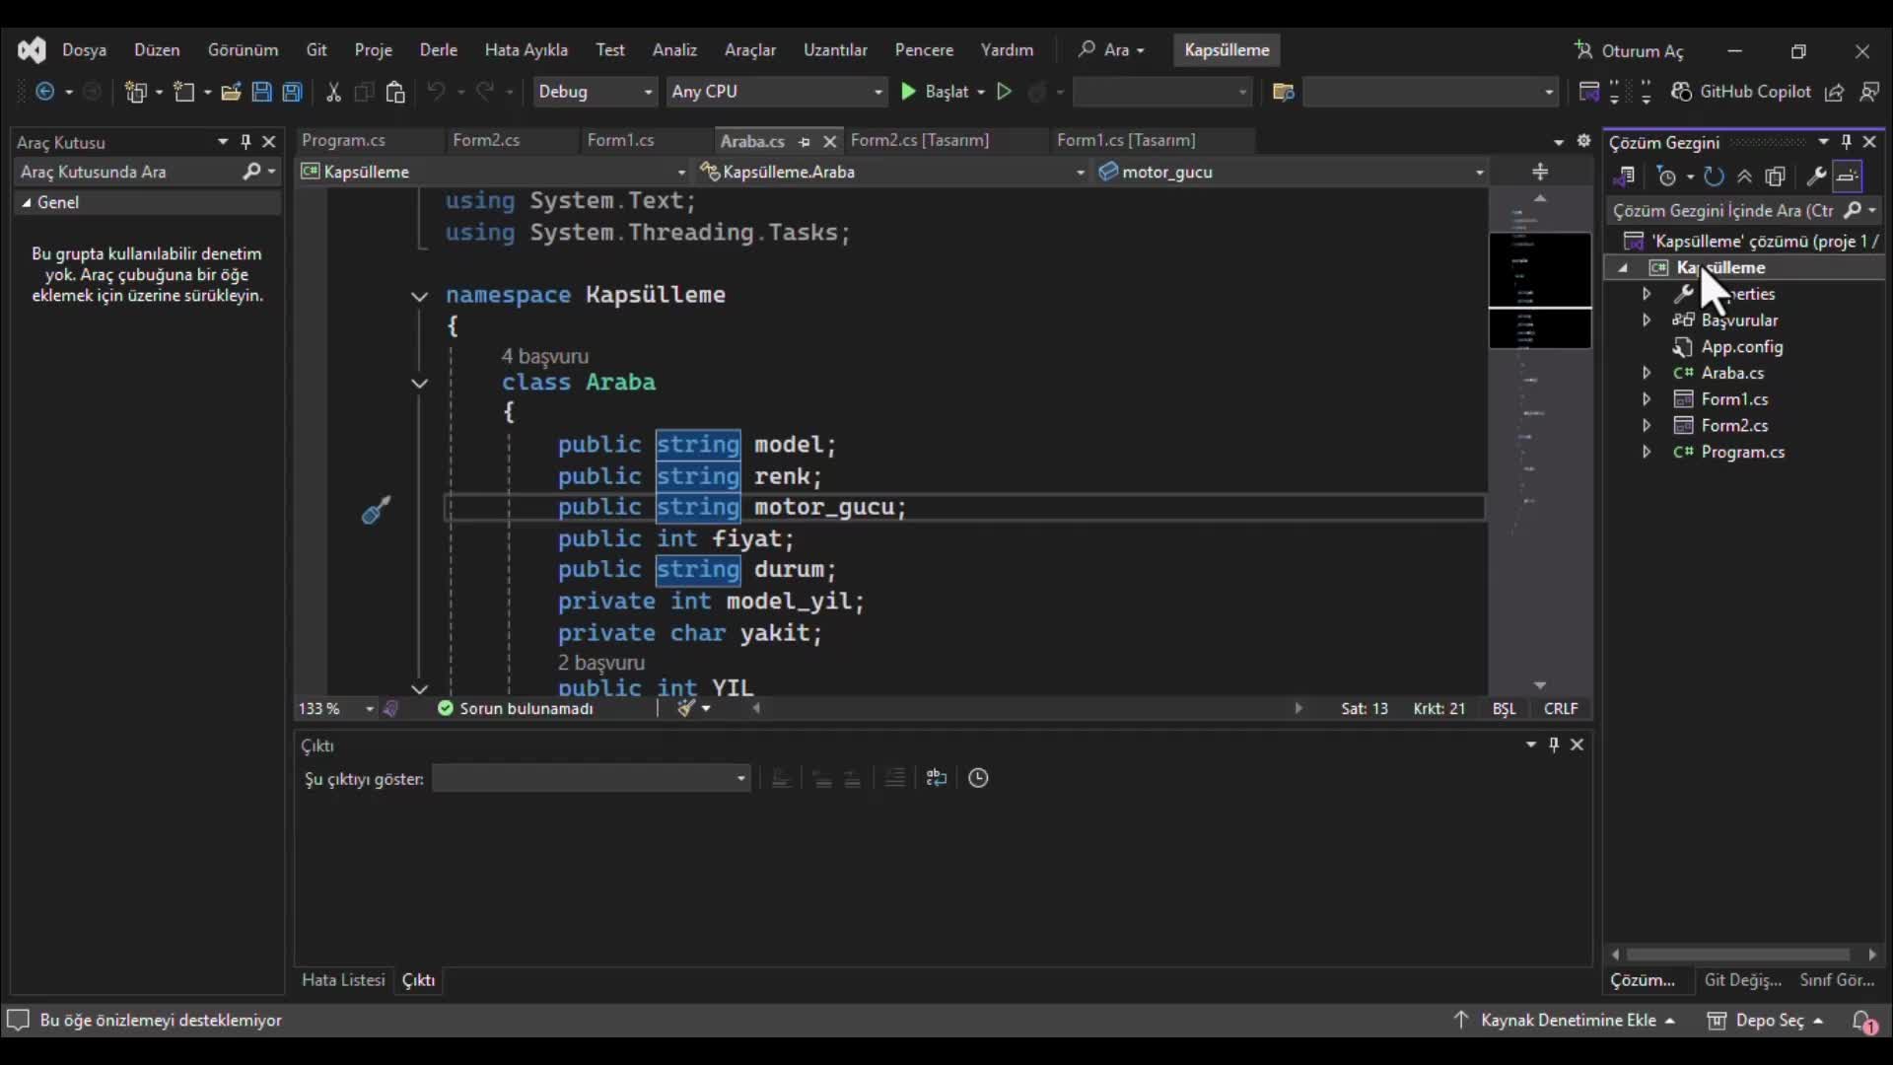Click Show All Files icon in Solution Explorer
The width and height of the screenshot is (1893, 1065).
[x=1776, y=177]
